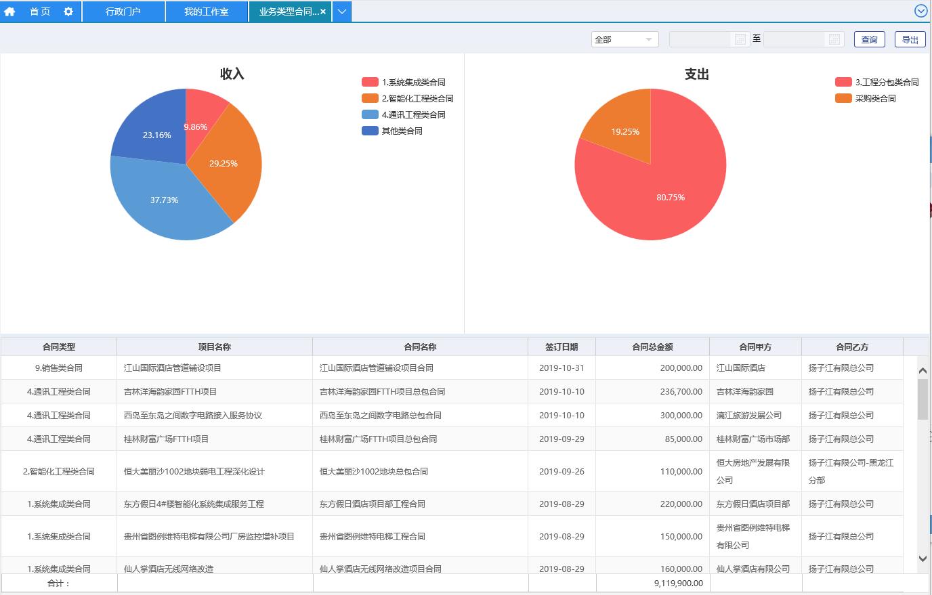
Task: Sort by 合同总金额 column header
Action: [x=652, y=347]
